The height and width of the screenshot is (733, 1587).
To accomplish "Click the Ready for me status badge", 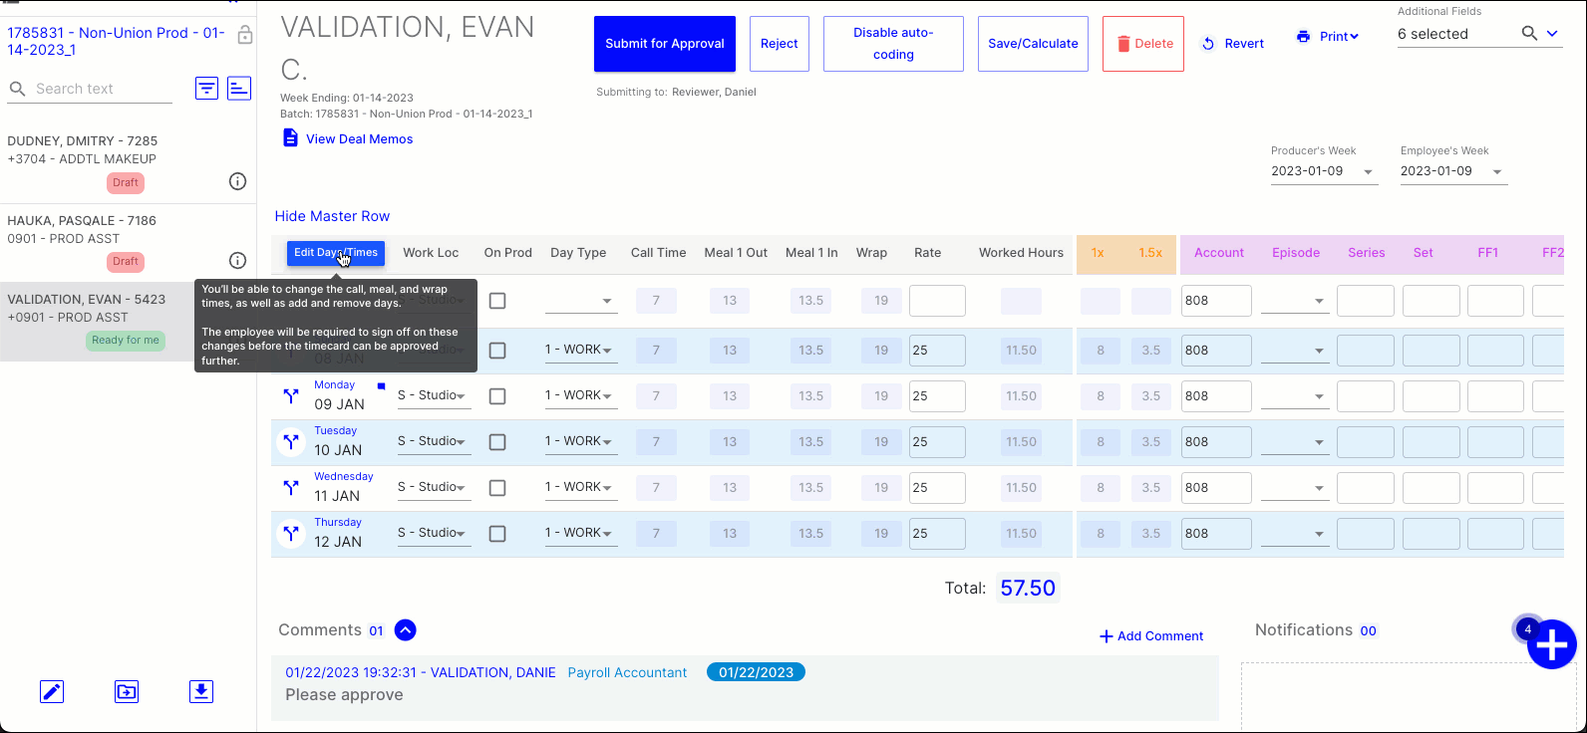I will [x=126, y=341].
